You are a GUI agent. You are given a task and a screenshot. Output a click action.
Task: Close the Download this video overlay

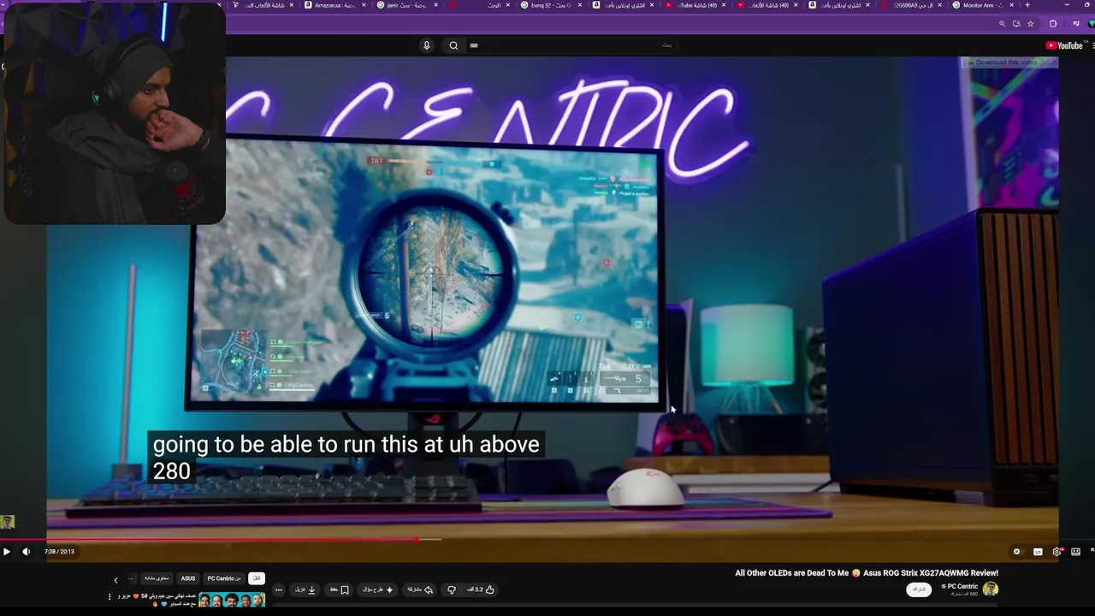pyautogui.click(x=1054, y=62)
